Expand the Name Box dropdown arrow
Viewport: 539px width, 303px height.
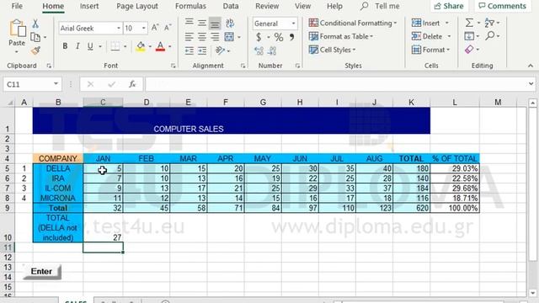(56, 84)
